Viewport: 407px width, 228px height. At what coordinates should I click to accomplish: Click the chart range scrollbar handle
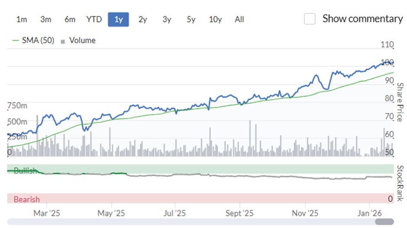coord(384,222)
